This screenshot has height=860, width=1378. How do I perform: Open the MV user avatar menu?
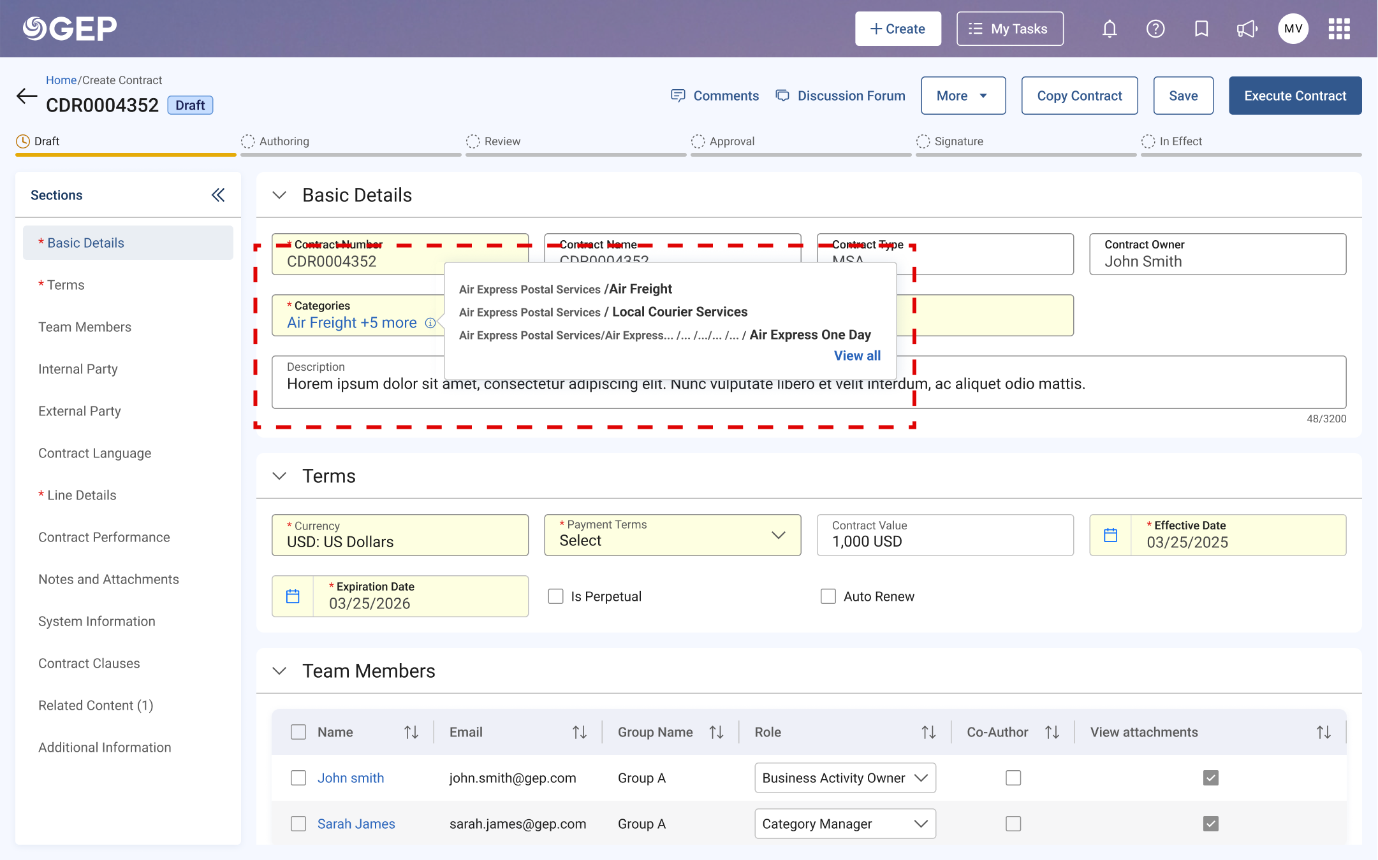pyautogui.click(x=1293, y=29)
